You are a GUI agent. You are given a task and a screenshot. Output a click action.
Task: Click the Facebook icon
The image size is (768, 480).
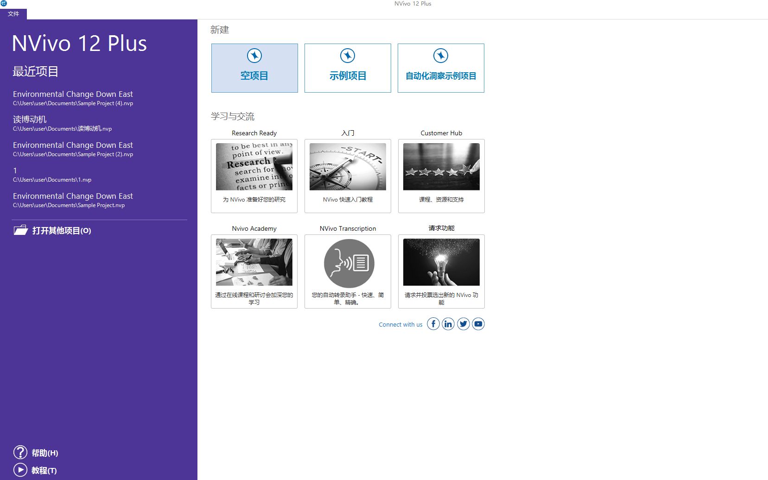(x=433, y=324)
